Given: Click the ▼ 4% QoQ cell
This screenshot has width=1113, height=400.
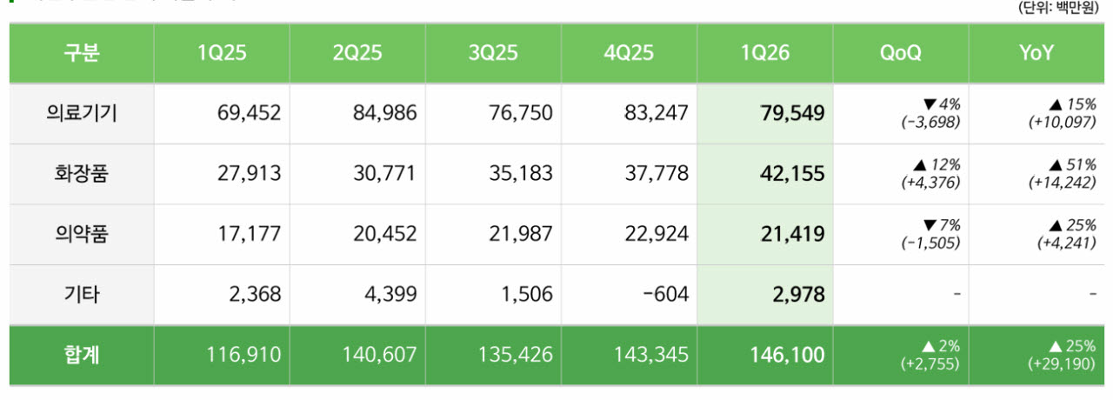Looking at the screenshot, I should (901, 113).
